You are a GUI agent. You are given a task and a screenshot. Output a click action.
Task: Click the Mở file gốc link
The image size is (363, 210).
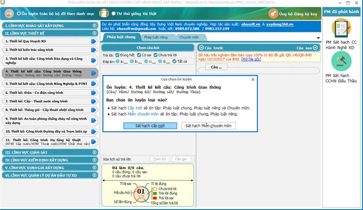coord(251,59)
